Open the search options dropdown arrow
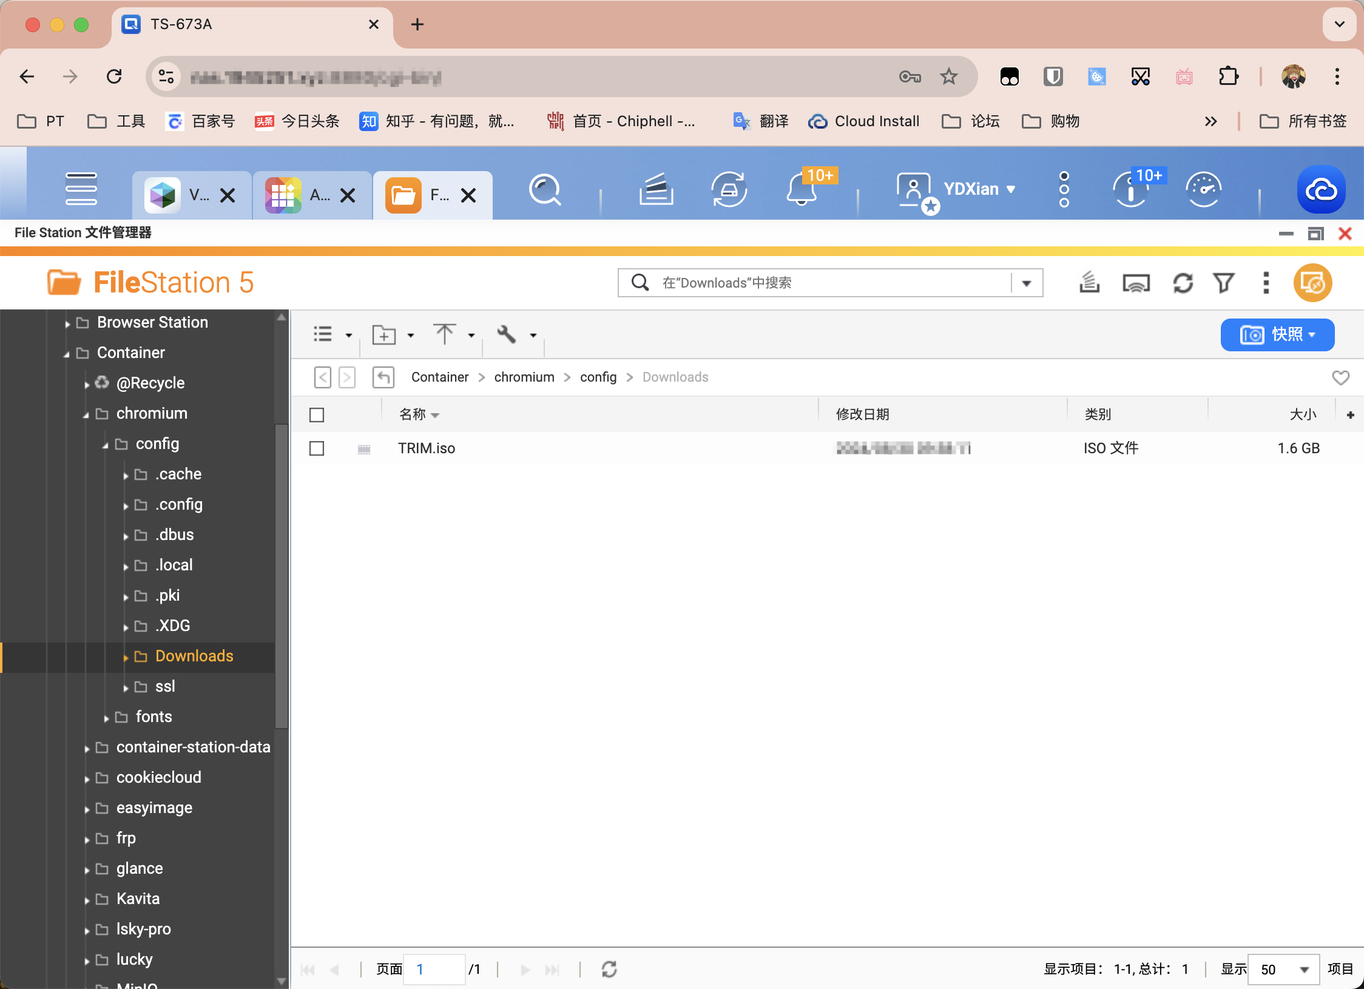The width and height of the screenshot is (1364, 989). [x=1027, y=283]
